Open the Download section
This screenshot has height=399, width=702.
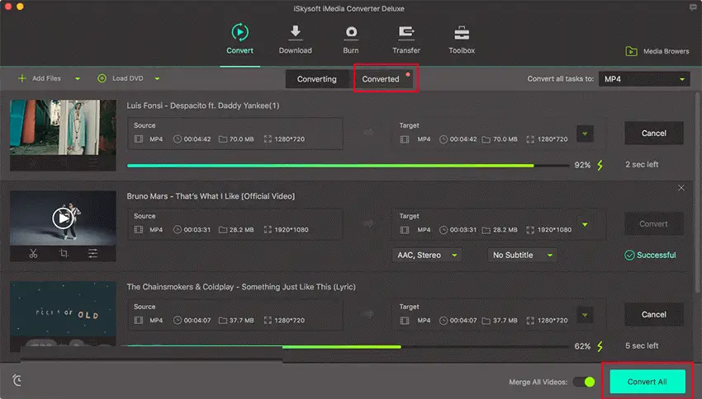point(295,40)
